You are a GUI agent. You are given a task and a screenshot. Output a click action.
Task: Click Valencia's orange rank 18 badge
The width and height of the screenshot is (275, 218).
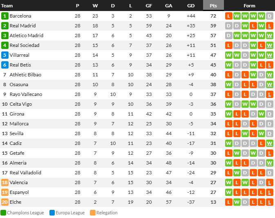(x=5, y=182)
